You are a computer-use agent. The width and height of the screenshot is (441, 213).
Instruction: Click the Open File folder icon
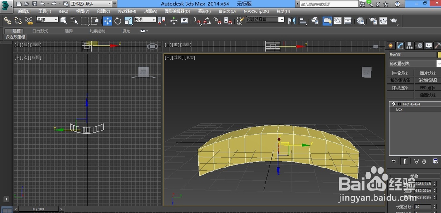26,4
